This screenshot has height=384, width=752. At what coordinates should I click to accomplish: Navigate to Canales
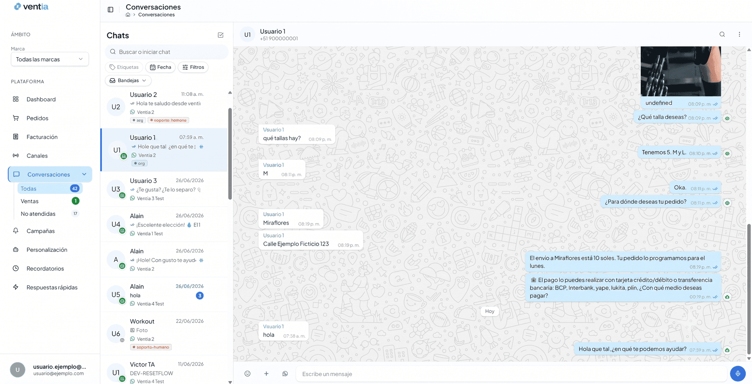pyautogui.click(x=37, y=156)
